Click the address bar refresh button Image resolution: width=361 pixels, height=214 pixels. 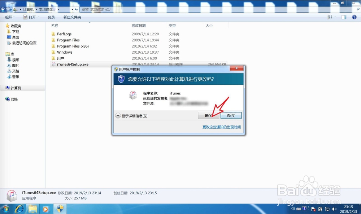(76, 9)
